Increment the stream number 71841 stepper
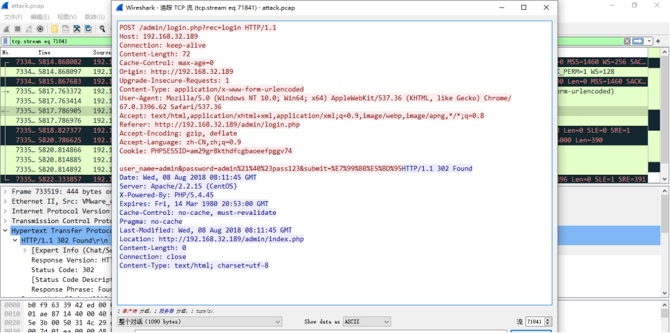Viewport: 670px width, 333px height. point(548,319)
